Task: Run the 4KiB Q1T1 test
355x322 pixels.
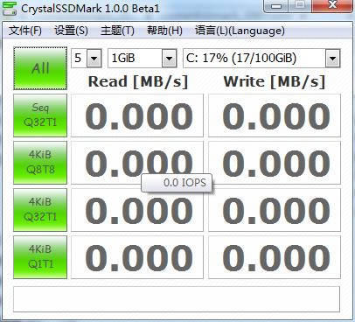Action: 40,257
